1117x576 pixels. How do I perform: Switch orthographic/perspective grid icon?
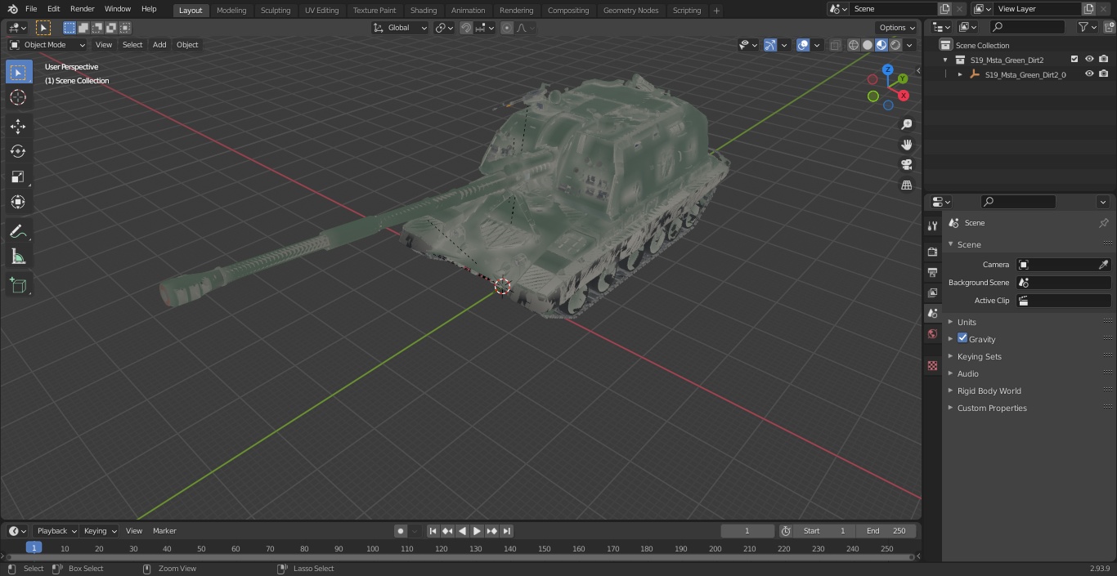pyautogui.click(x=906, y=185)
